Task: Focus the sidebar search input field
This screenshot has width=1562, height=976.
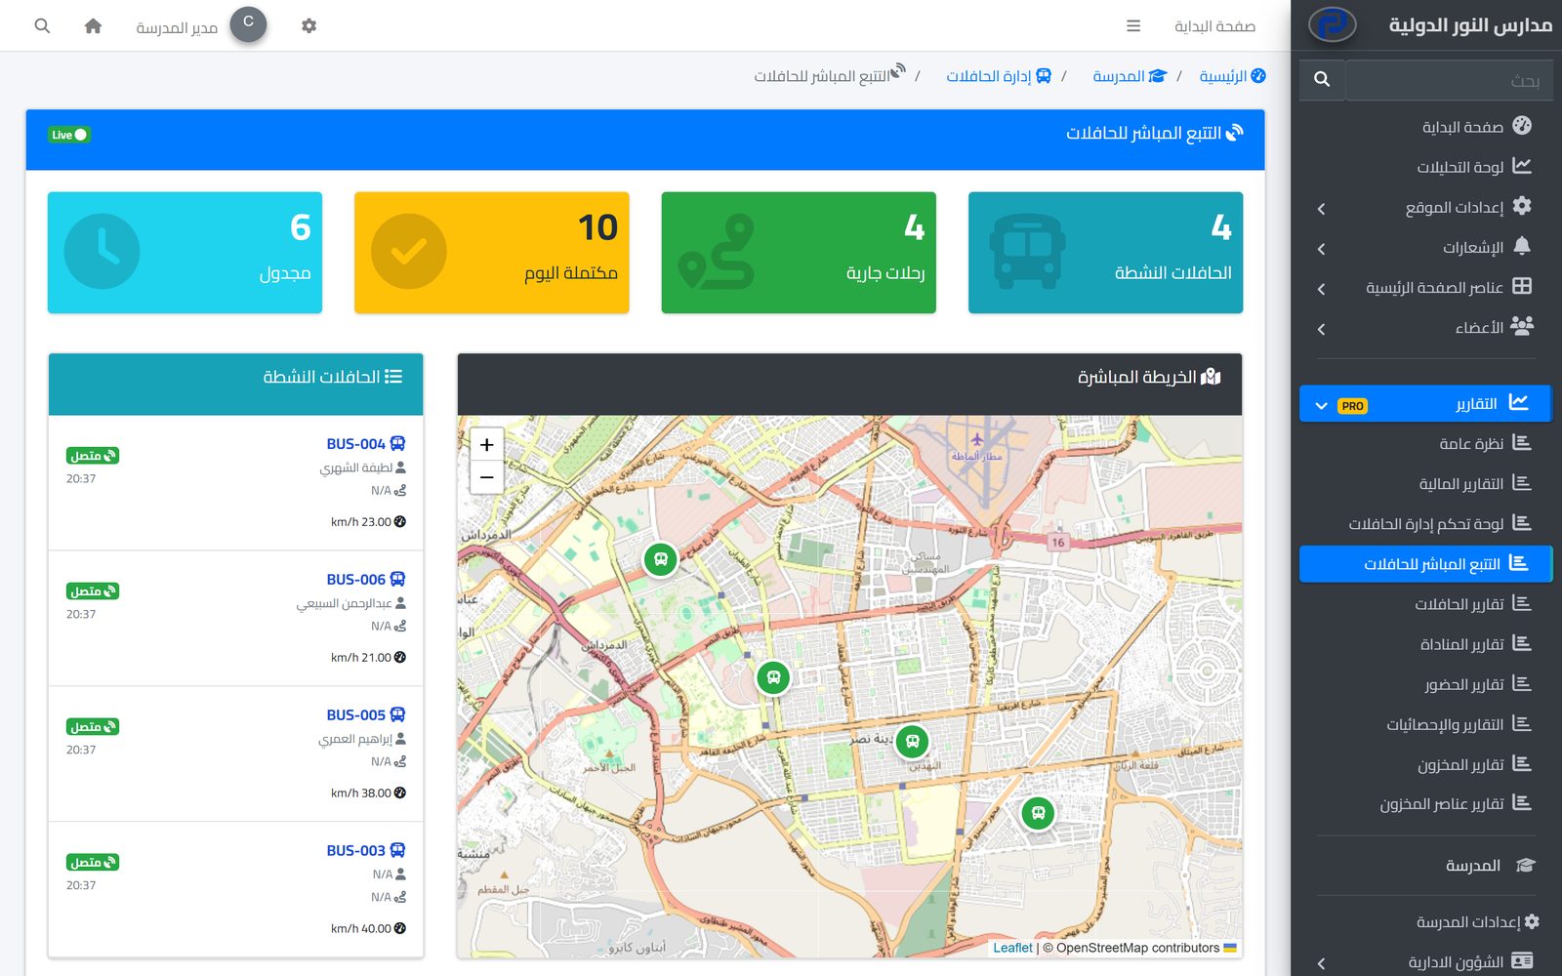Action: pos(1449,79)
